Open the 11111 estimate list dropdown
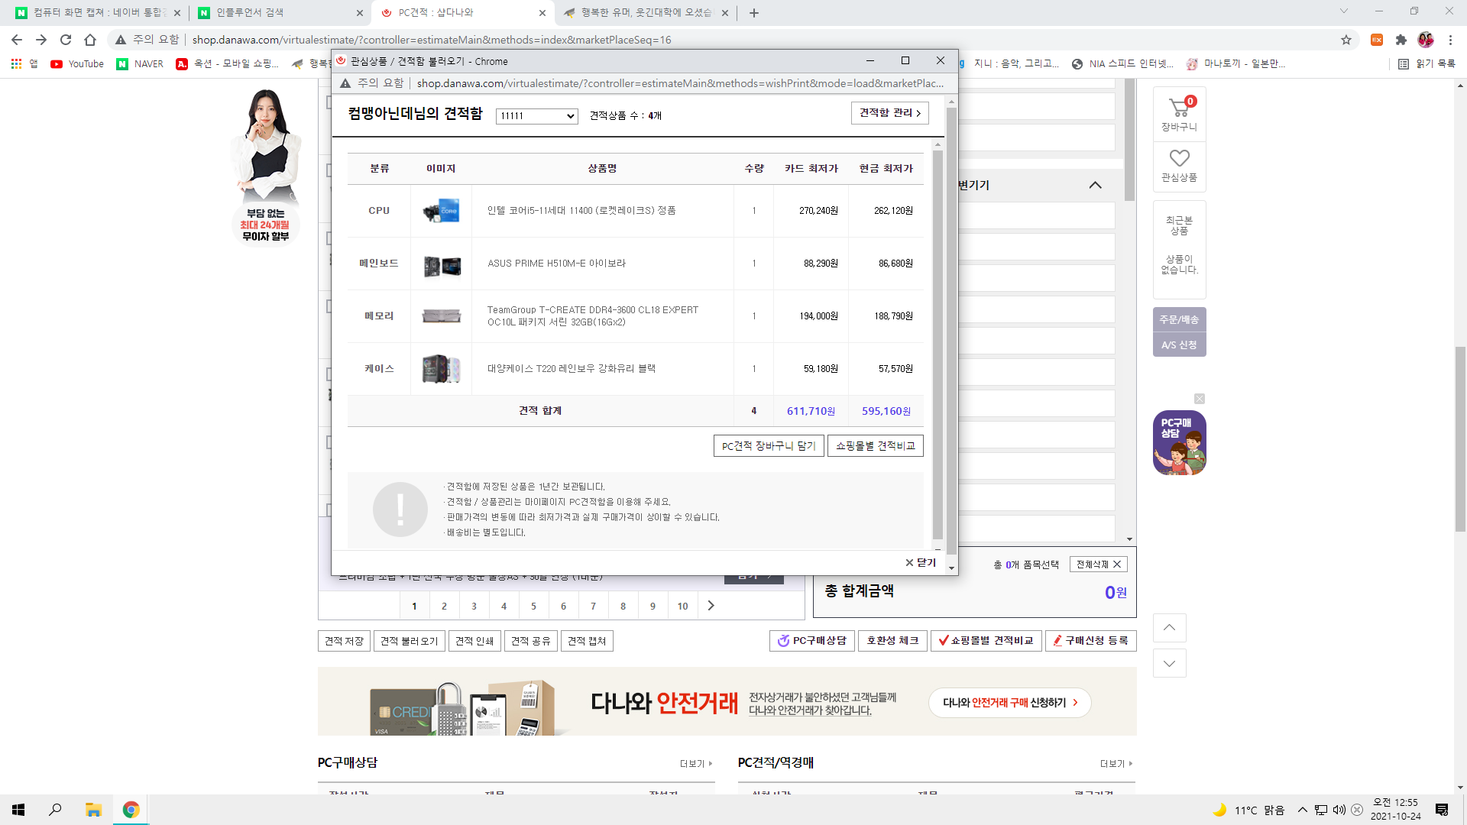Image resolution: width=1467 pixels, height=825 pixels. [x=536, y=116]
